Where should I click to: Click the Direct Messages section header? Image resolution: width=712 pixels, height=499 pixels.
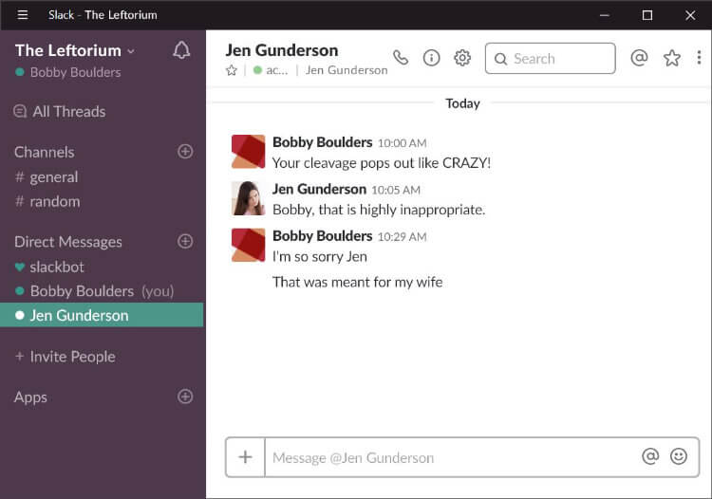point(68,242)
